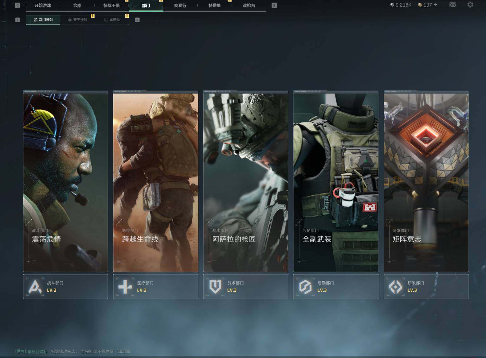Click the 9,216K currency icon

point(392,5)
